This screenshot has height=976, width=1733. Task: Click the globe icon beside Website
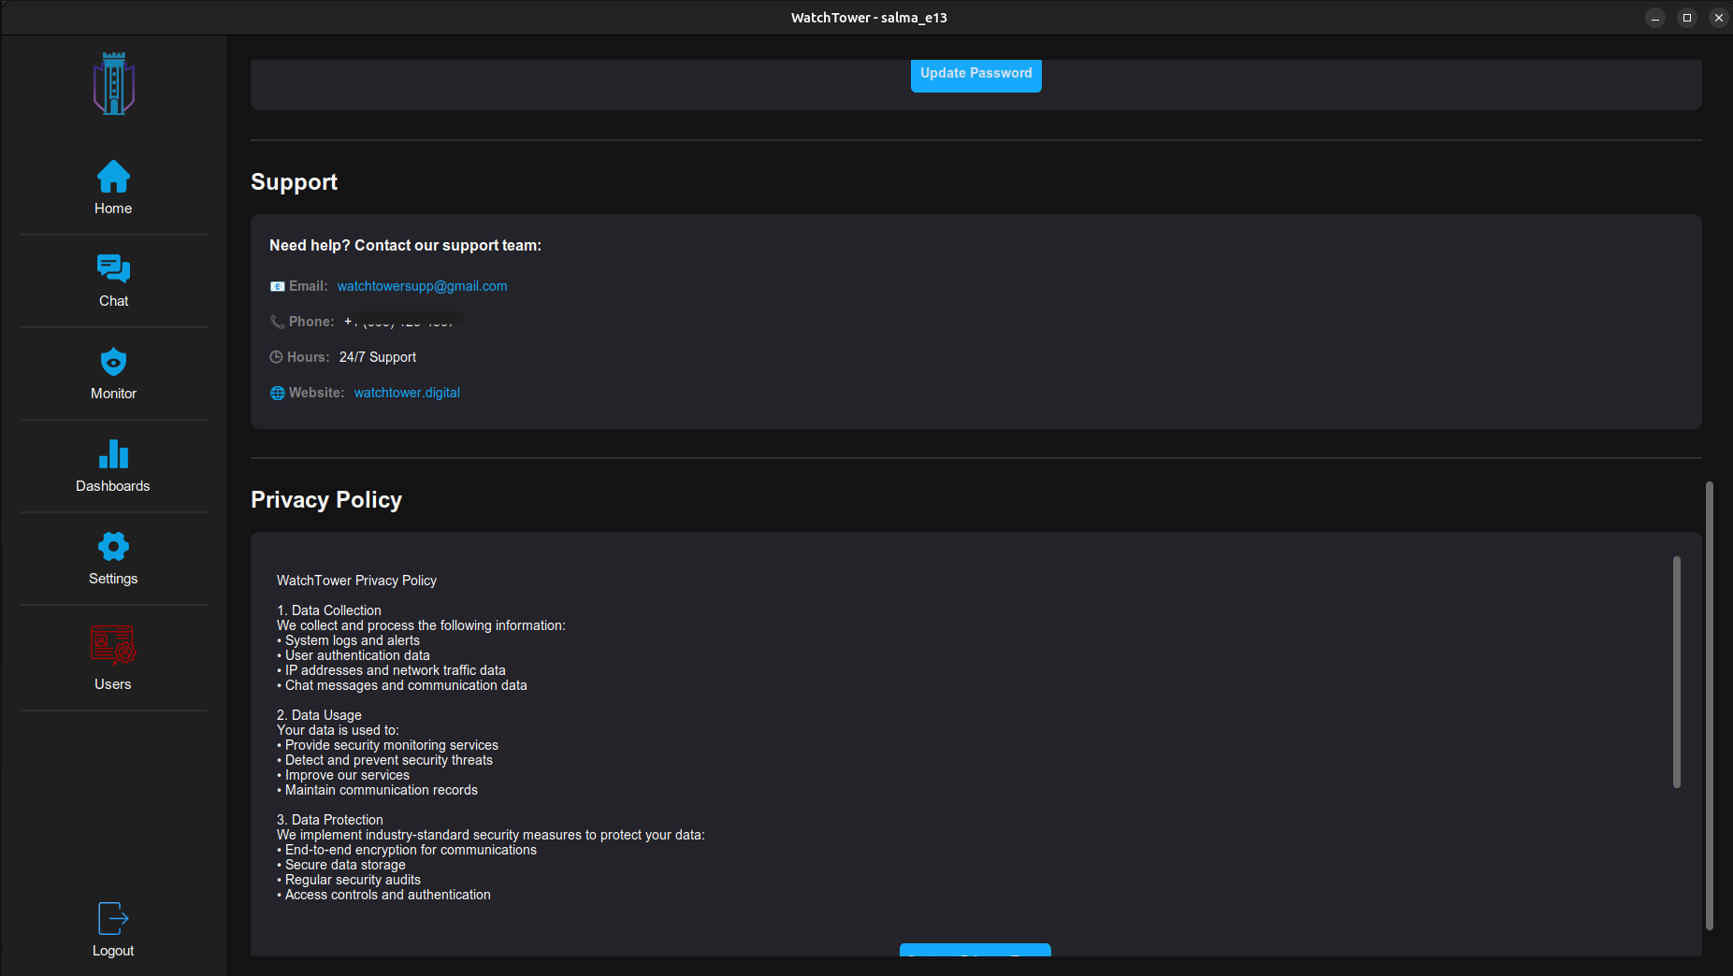pos(277,393)
